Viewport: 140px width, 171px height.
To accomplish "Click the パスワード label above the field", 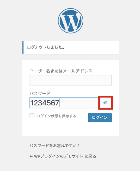I will click(40, 93).
